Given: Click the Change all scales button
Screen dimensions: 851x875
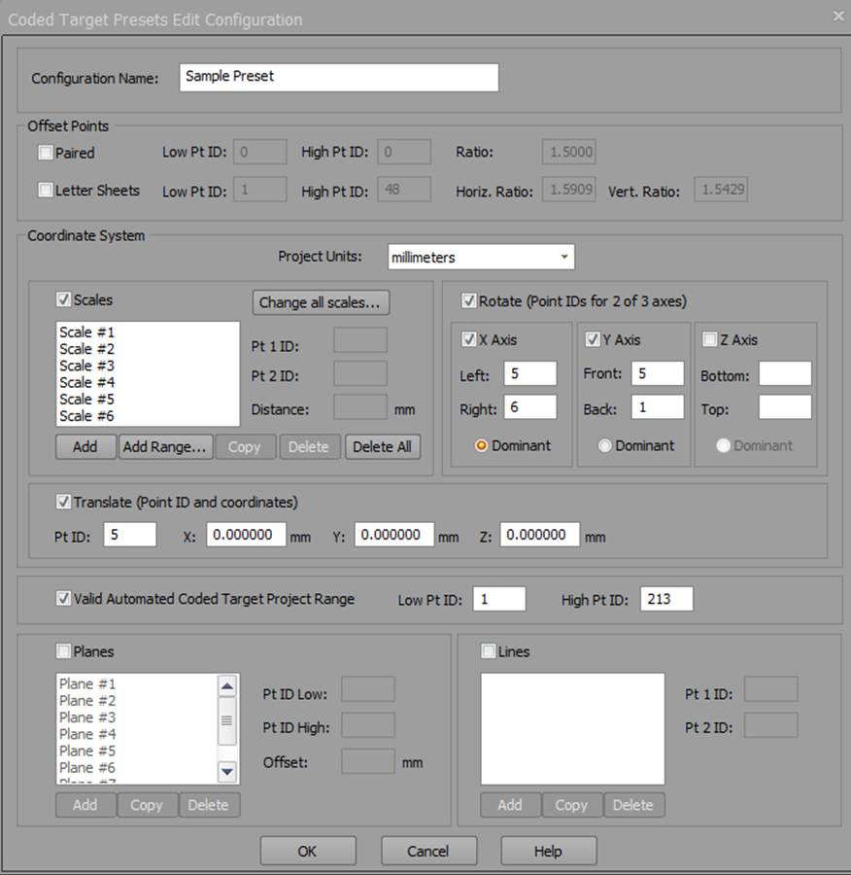Looking at the screenshot, I should pos(322,302).
